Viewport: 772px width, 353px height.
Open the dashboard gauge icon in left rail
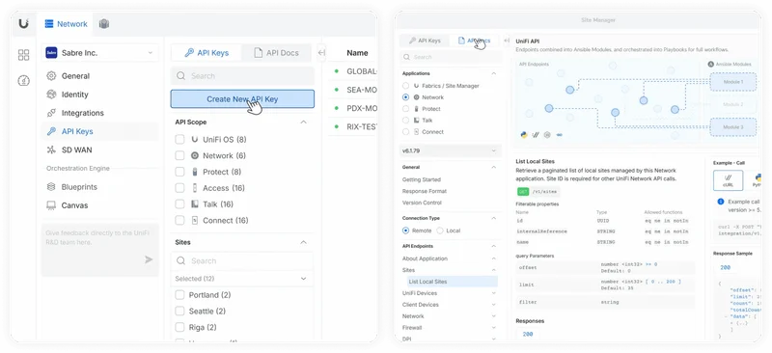pyautogui.click(x=23, y=81)
